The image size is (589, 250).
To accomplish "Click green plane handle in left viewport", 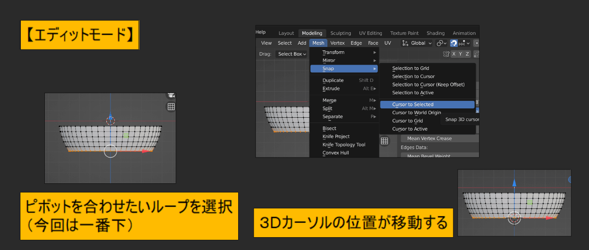I will point(126,135).
